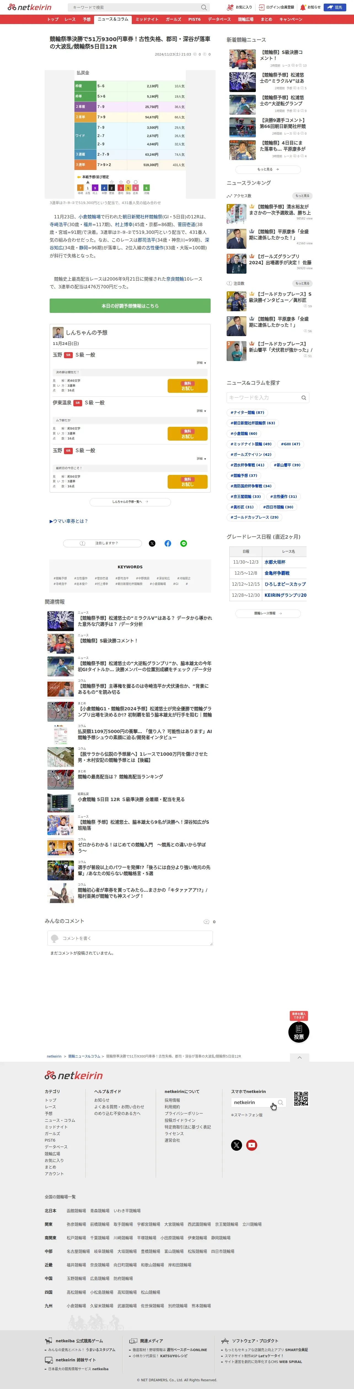The image size is (354, 1389).
Task: Open the footer YouTube icon
Action: [x=251, y=1145]
